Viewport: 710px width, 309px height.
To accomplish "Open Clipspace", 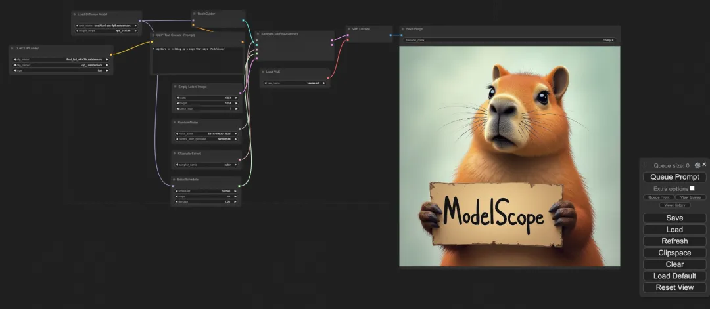I will (674, 253).
